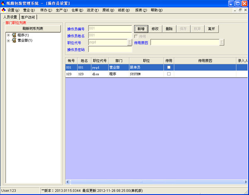249x195 pixels.
Task: Check the 停用 checkbox below the buttons
Action: click(136, 37)
